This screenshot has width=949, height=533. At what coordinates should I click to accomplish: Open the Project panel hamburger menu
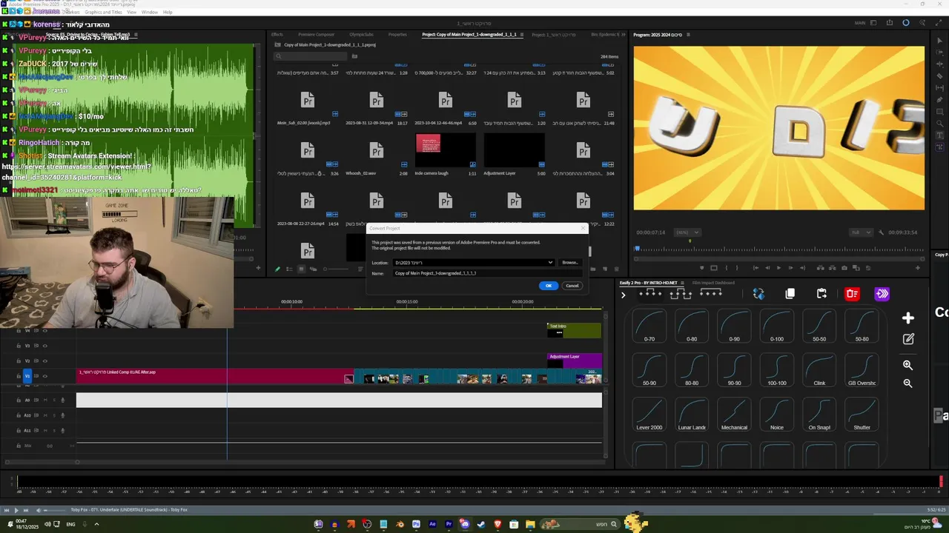click(x=521, y=35)
